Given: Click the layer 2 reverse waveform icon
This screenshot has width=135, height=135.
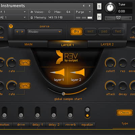Looking at the screenshot, I should point(77,72).
